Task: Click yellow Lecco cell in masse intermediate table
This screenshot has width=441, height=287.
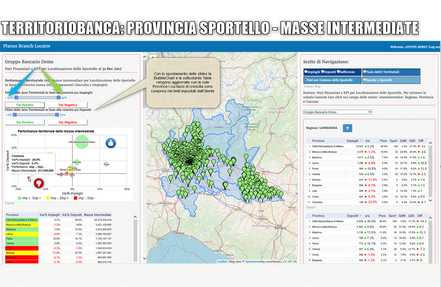Action: tap(22, 234)
